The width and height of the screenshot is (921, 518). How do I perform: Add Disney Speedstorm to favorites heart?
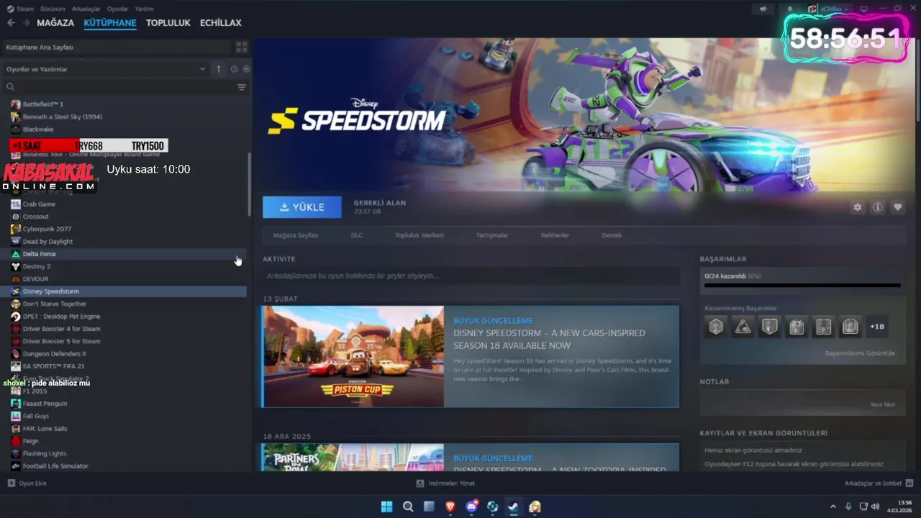click(x=898, y=207)
